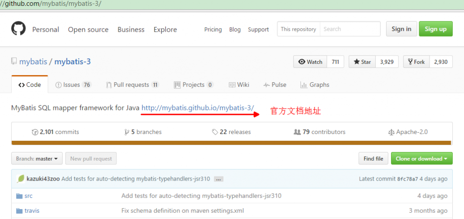Click the Sign in button
Viewport: 464px width, 219px height.
401,29
